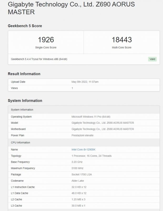Select the Model value Z690 AORUS MASTER
163x211 pixels.
click(x=103, y=123)
